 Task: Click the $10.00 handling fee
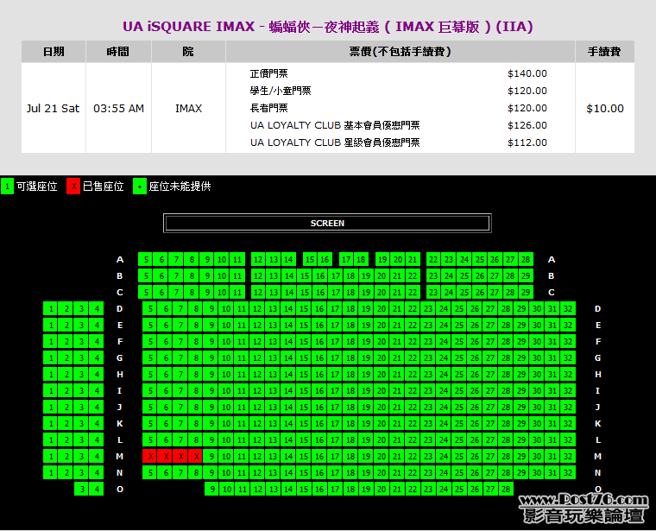605,109
